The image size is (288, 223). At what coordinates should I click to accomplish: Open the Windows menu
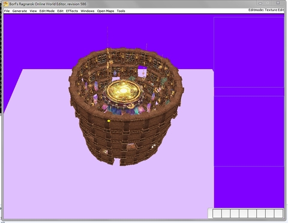click(88, 11)
